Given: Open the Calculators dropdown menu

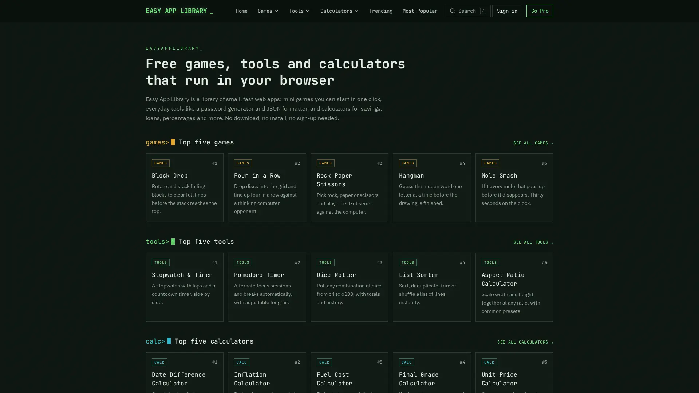Looking at the screenshot, I should point(339,11).
